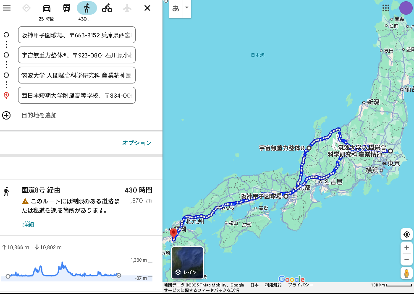
Task: Click 目的地を追加 text
Action: click(x=39, y=115)
